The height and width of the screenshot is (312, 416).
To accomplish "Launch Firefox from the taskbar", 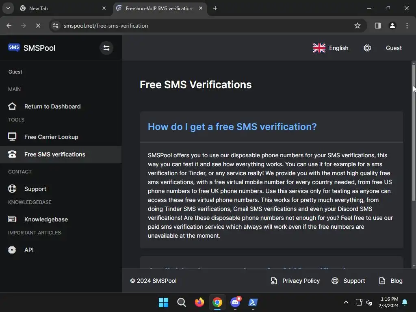I will point(199,302).
